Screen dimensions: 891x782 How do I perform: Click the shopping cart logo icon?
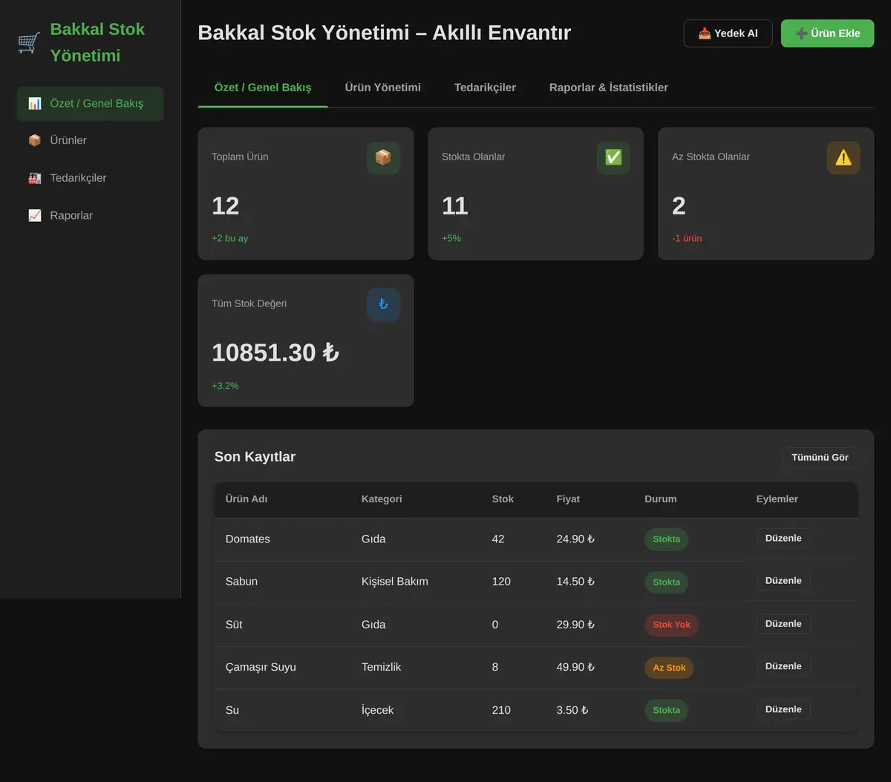[29, 42]
